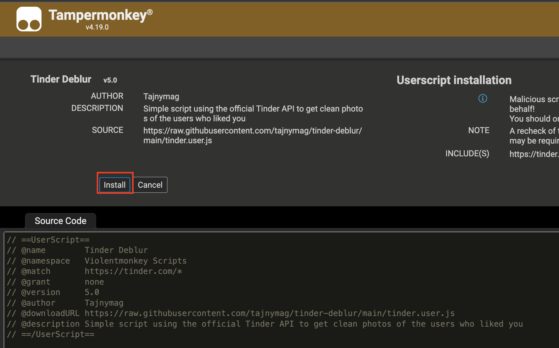Click the recheck note text

(x=534, y=136)
